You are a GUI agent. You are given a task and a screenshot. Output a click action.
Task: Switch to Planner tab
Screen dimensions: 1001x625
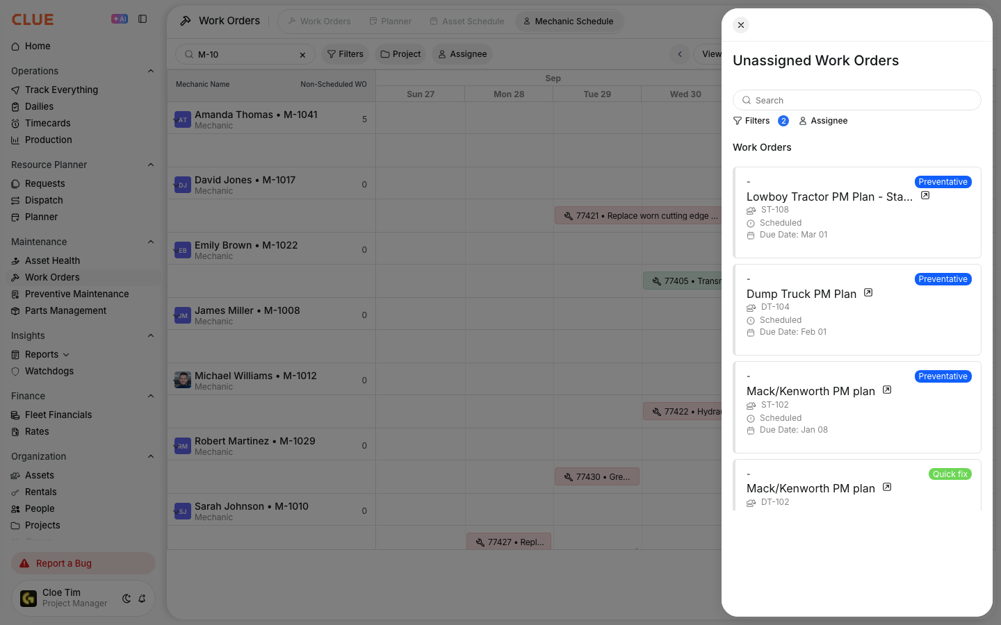tap(391, 22)
